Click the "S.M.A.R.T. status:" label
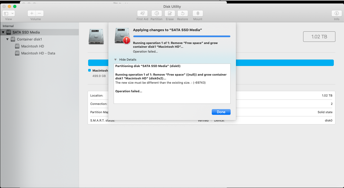Screen dimensions: 344x188 point(103,120)
